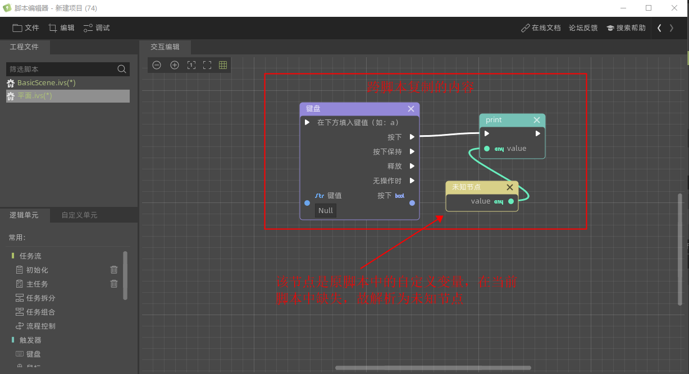This screenshot has width=689, height=374.
Task: Close the 未知节点 node
Action: coord(510,187)
